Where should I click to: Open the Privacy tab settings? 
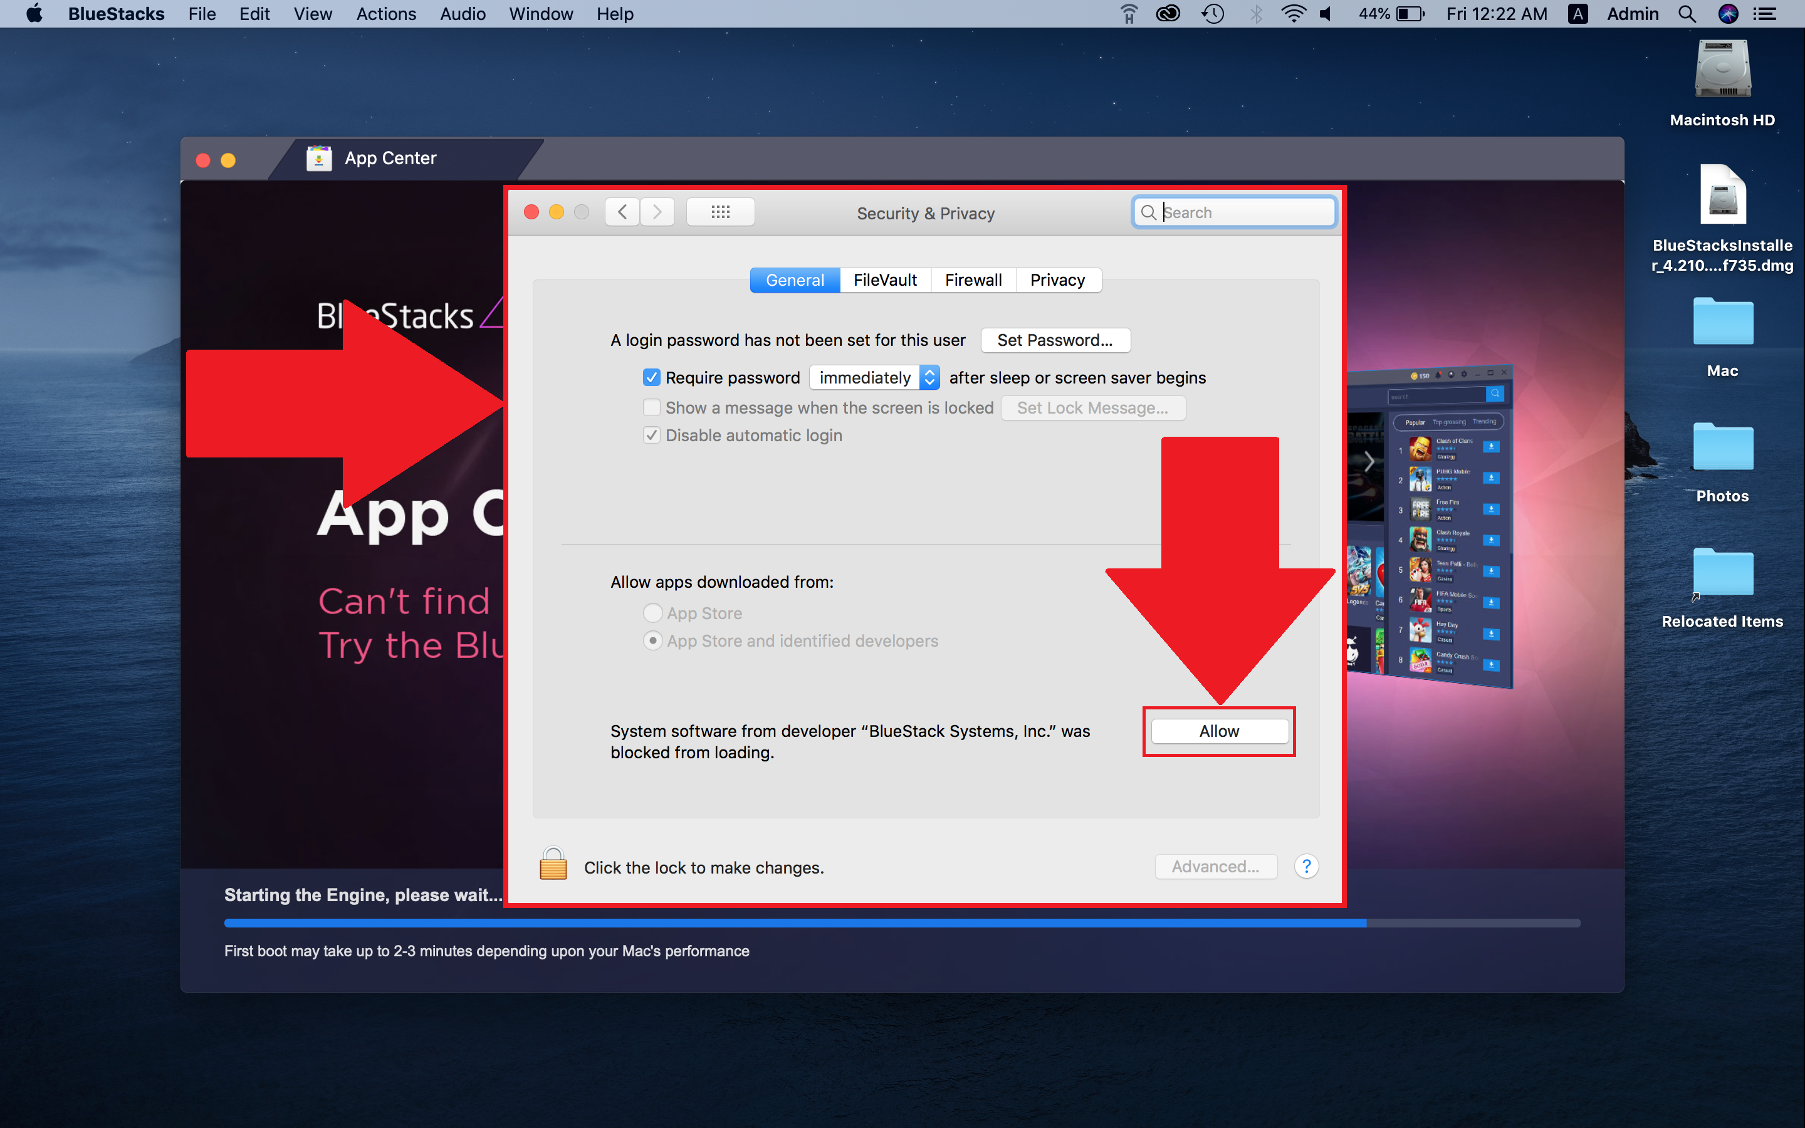coord(1057,279)
